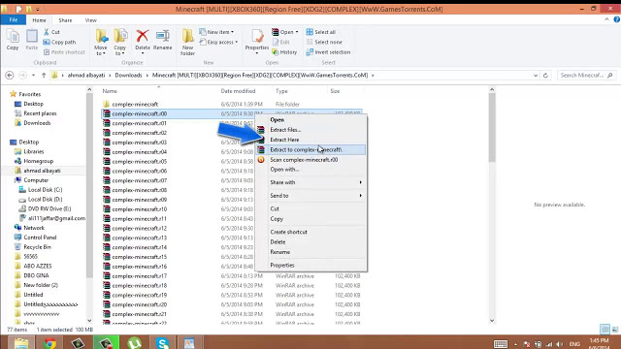This screenshot has width=621, height=349.
Task: Choose Extract Here in the context menu
Action: pos(311,140)
